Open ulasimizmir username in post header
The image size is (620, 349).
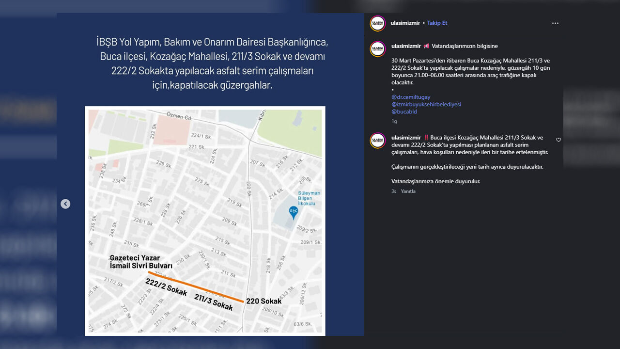405,23
